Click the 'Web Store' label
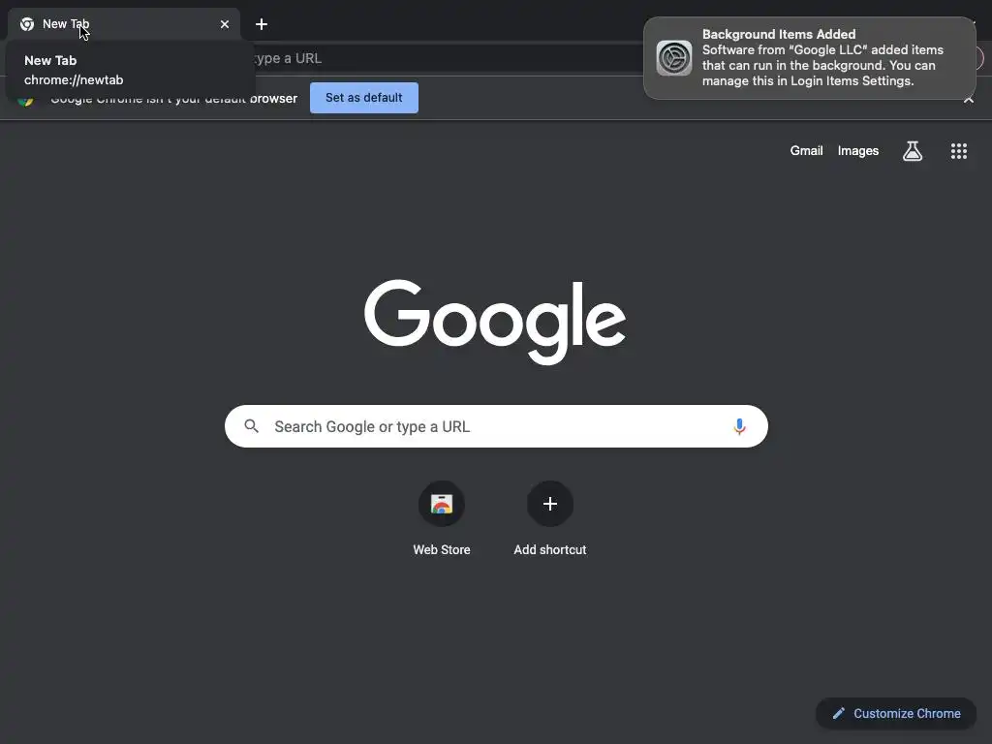 442,550
